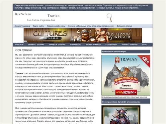Image resolution: width=166 pixels, height=124 pixels.
Task: Click the AD marker on Cultures banner
Action: (25, 41)
